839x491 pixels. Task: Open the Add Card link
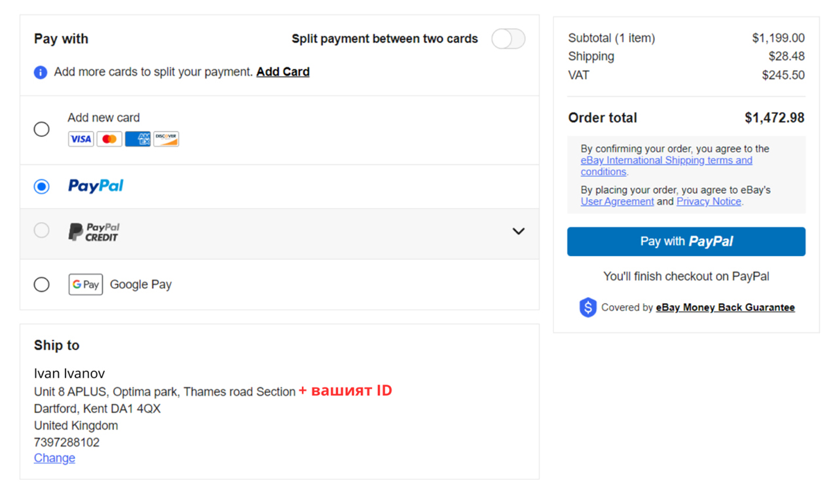tap(283, 72)
